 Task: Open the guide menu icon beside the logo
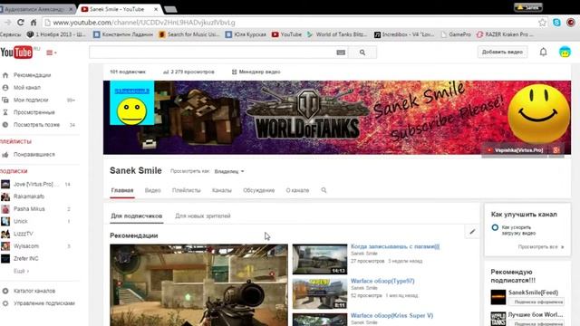tap(51, 53)
